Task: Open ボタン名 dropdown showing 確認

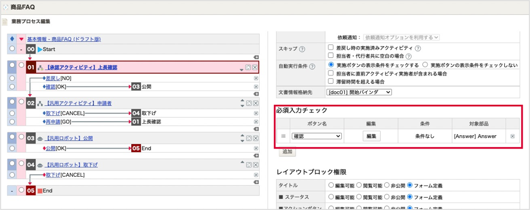Action: click(317, 136)
